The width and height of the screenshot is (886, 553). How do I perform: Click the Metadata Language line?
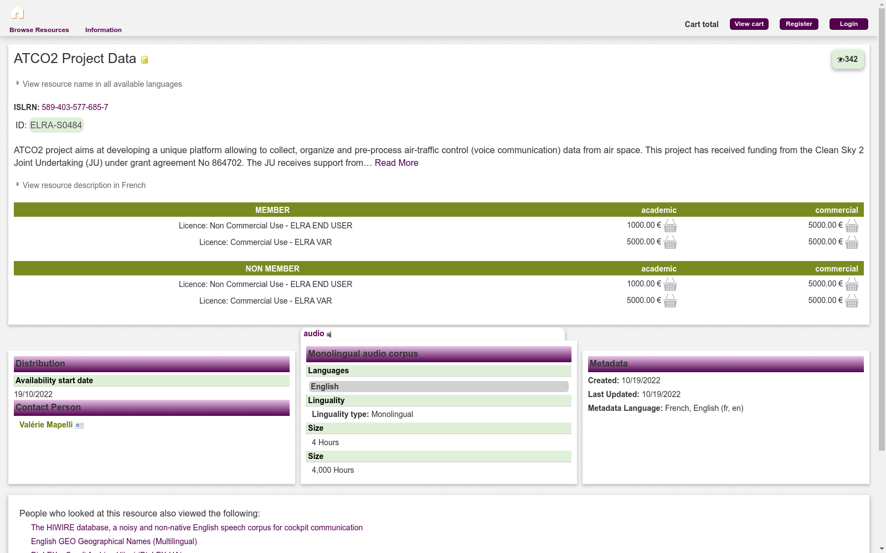click(x=666, y=408)
